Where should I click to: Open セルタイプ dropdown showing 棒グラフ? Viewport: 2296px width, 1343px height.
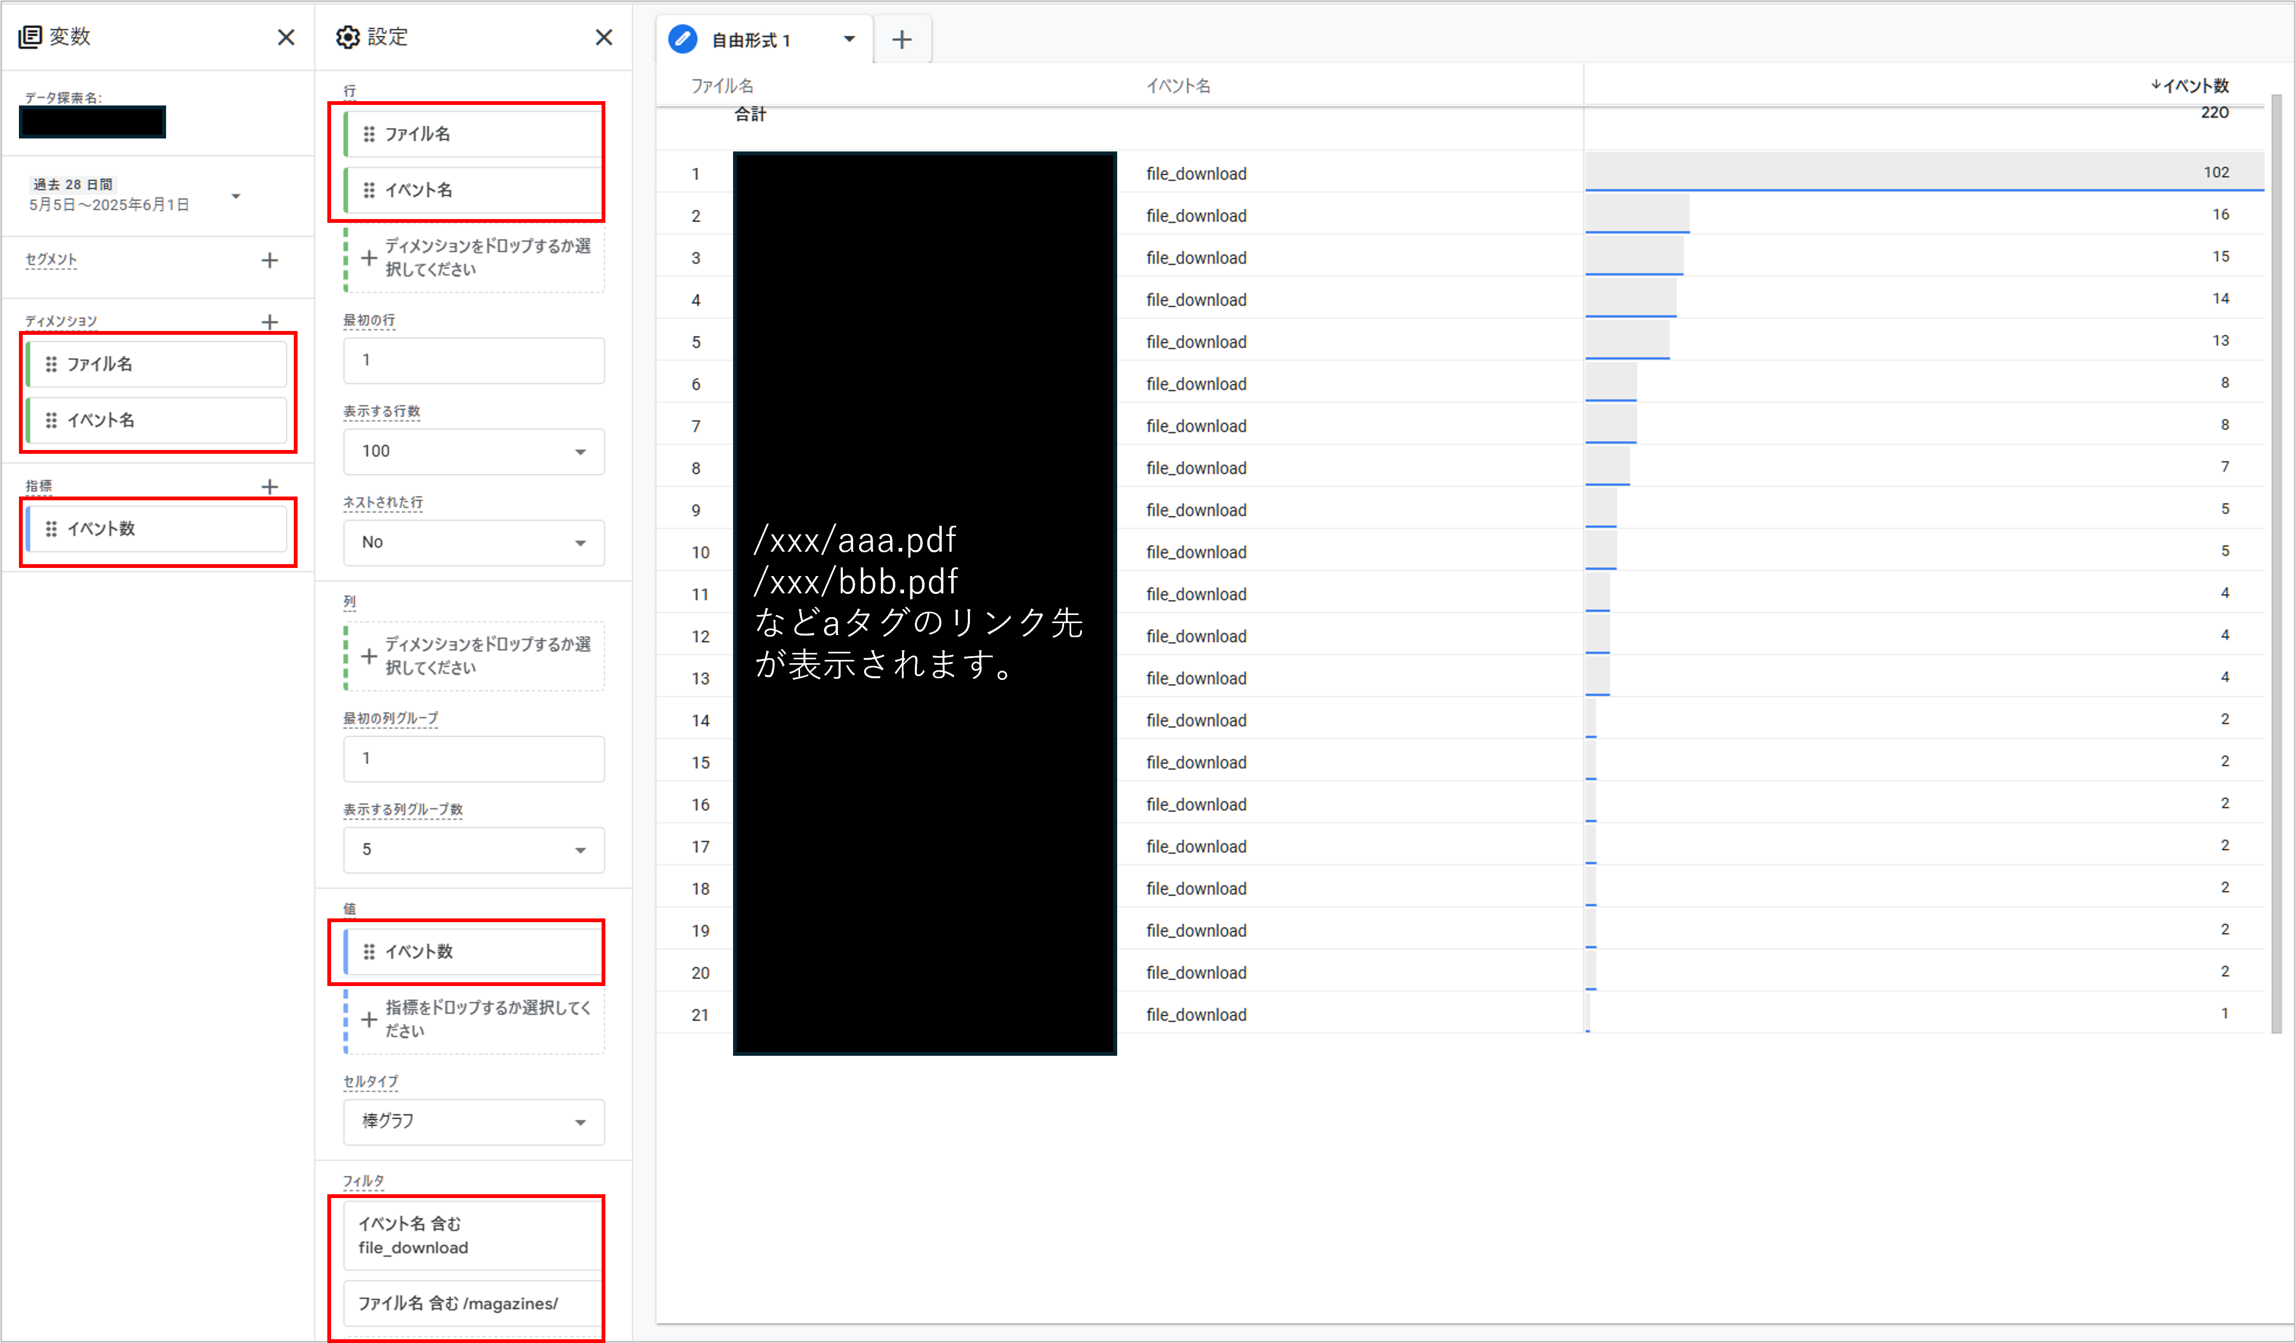tap(473, 1122)
